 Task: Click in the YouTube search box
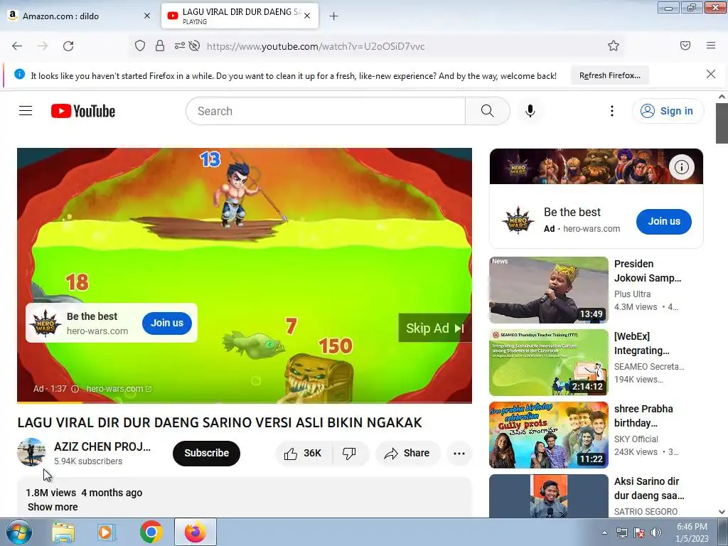(x=326, y=111)
